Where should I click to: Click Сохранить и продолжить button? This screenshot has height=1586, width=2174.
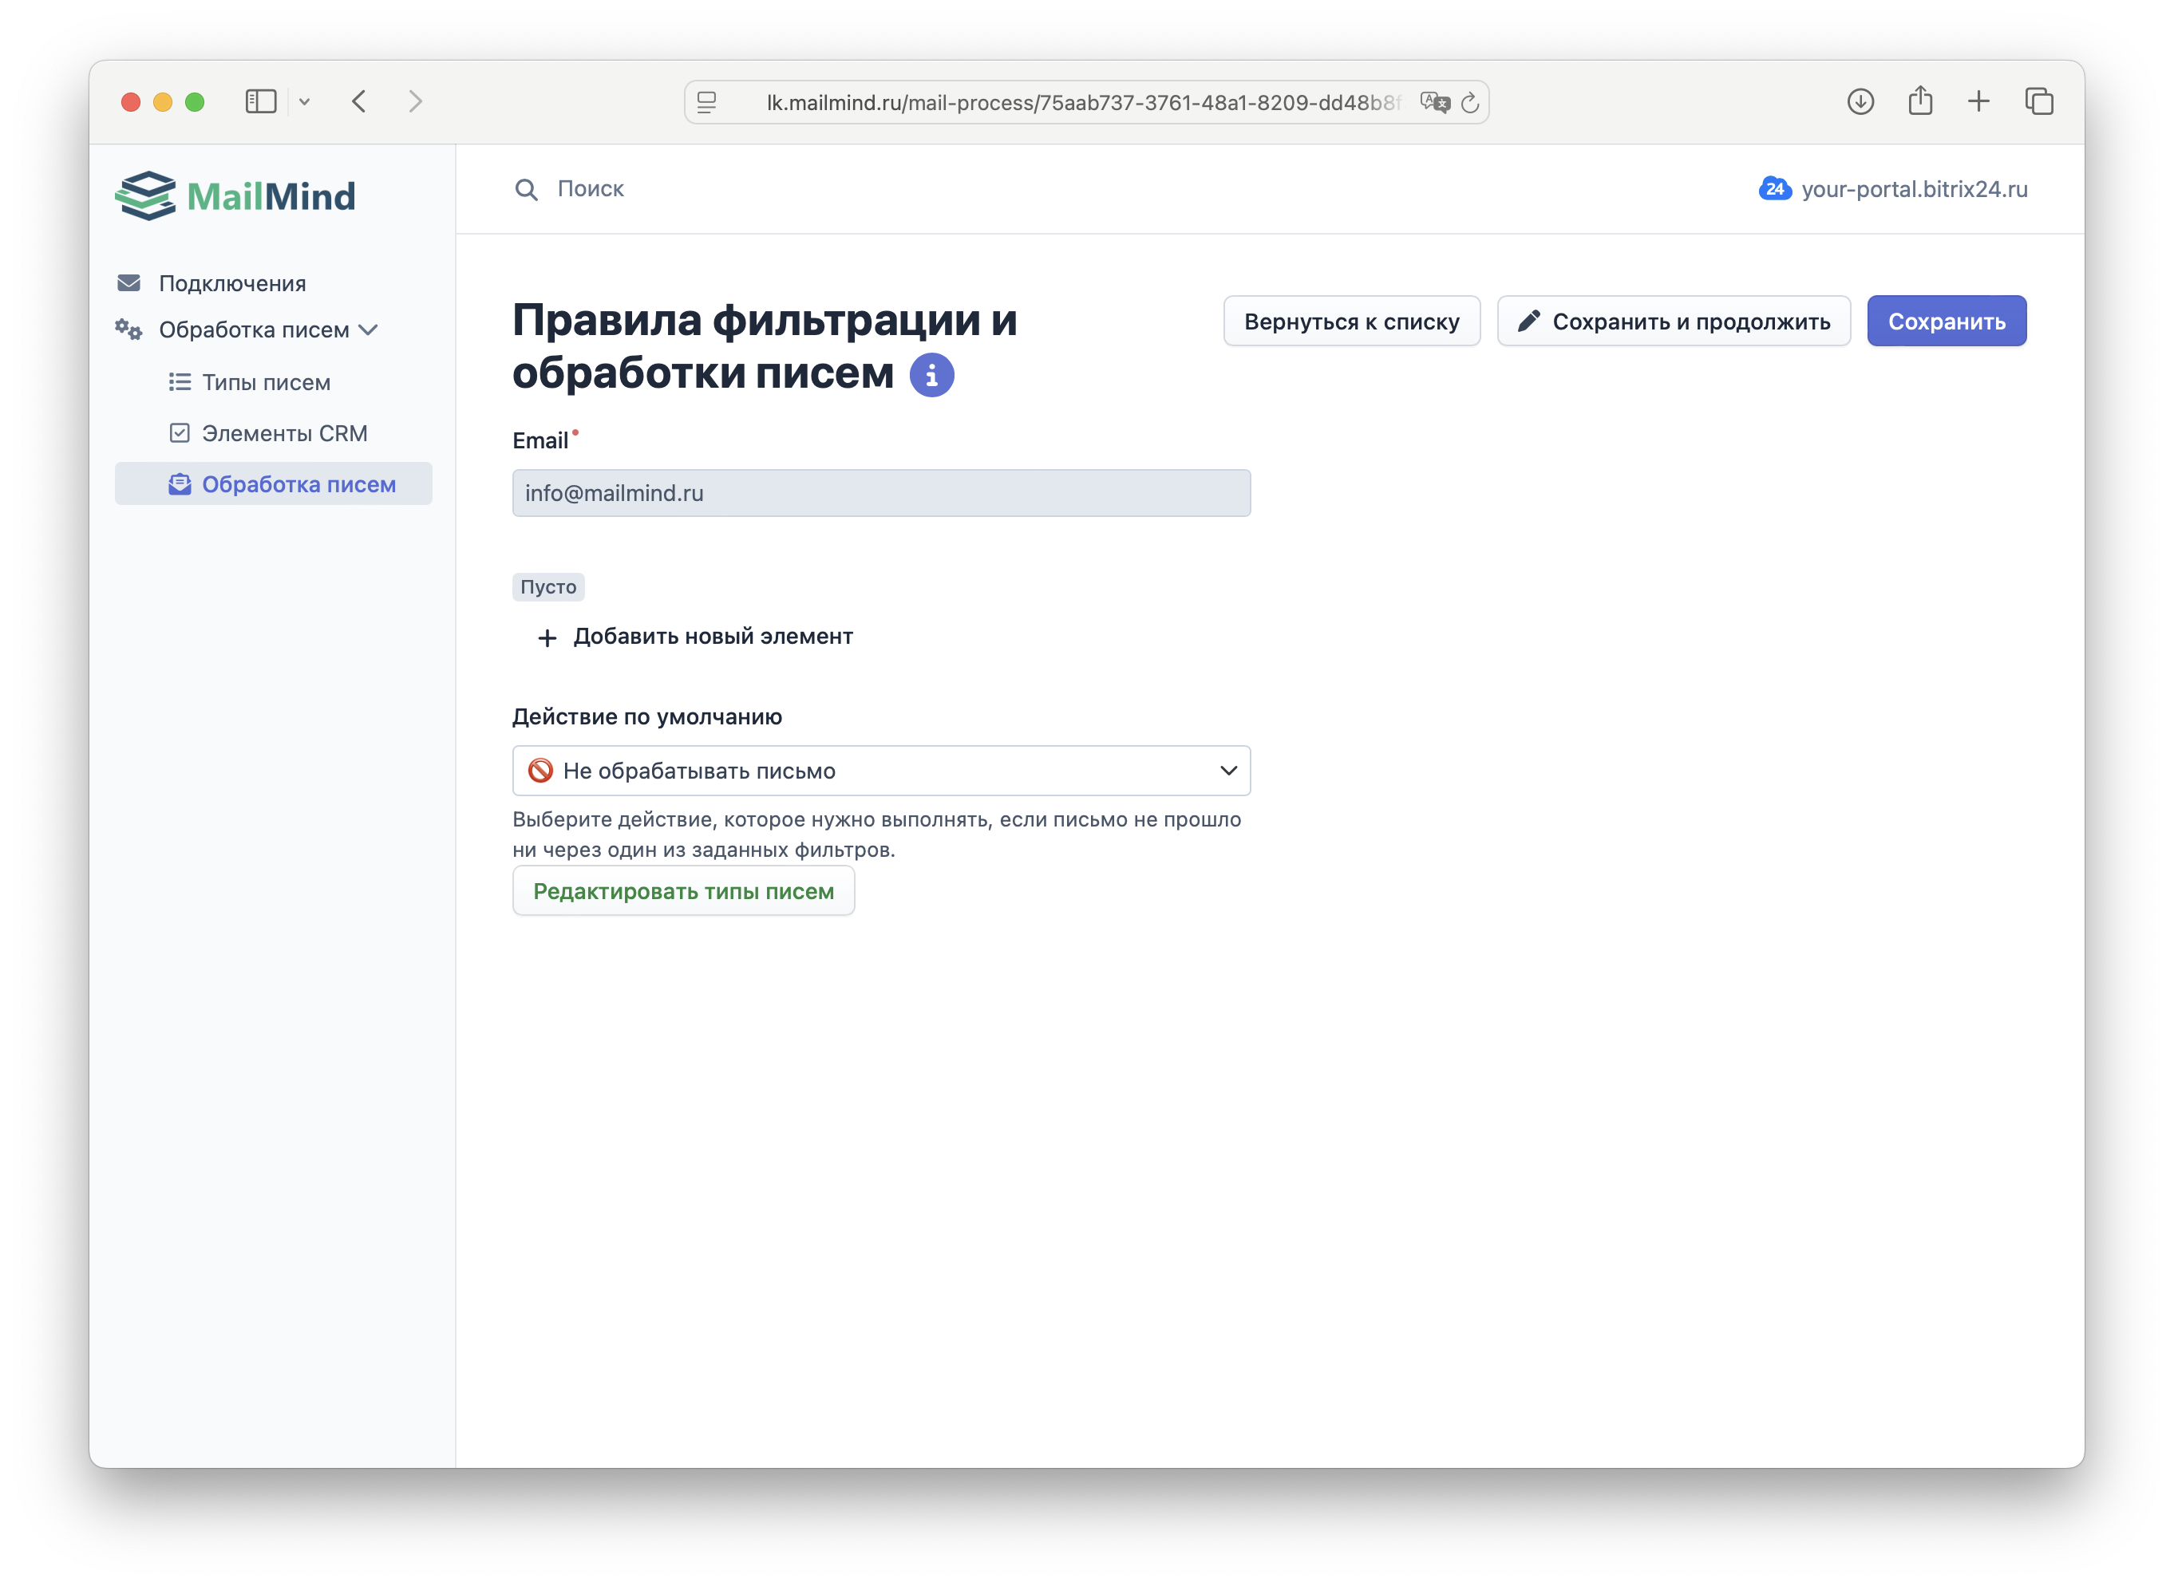1673,322
